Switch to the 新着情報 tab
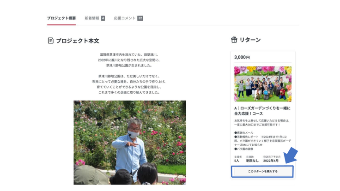 click(x=91, y=18)
